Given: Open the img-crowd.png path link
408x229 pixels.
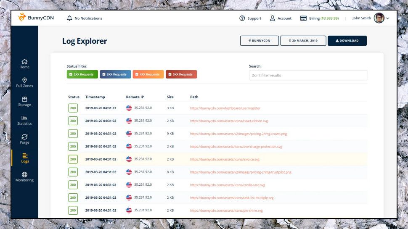Looking at the screenshot, I should pos(238,134).
